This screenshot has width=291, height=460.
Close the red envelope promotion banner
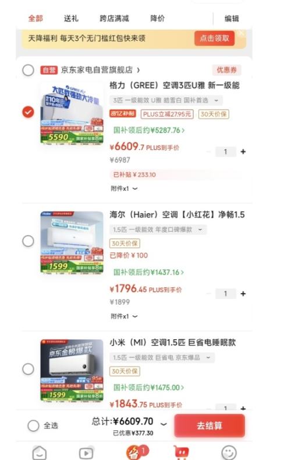[x=242, y=33]
